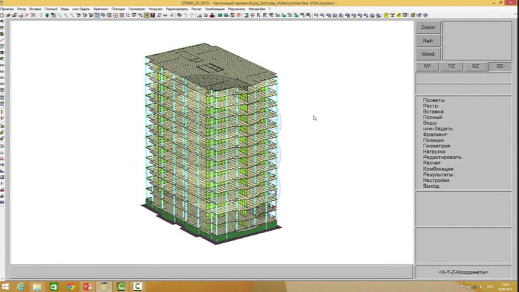Open the Комбинации menu in menu bar
This screenshot has width=519, height=292.
click(x=214, y=9)
